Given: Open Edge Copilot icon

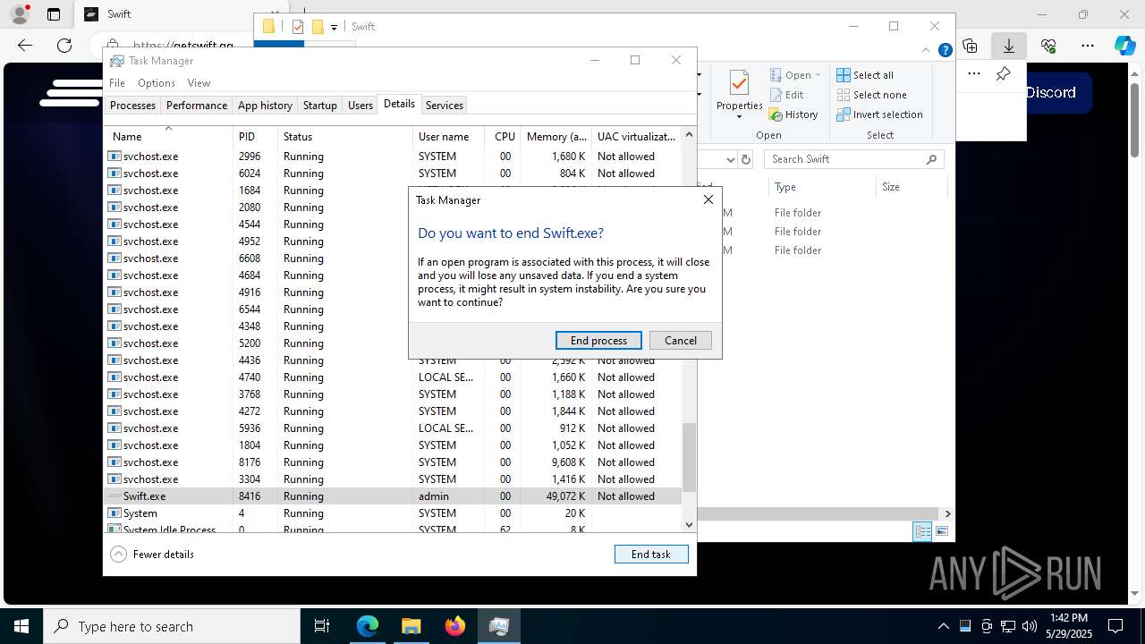Looking at the screenshot, I should point(1125,46).
